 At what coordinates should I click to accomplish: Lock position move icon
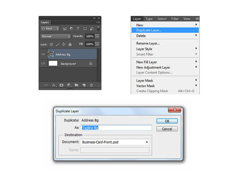[x=64, y=44]
